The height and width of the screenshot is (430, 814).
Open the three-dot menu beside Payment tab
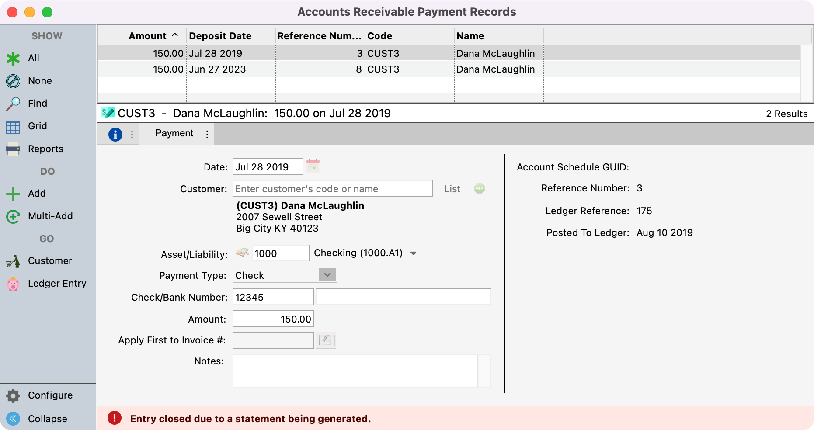(207, 134)
